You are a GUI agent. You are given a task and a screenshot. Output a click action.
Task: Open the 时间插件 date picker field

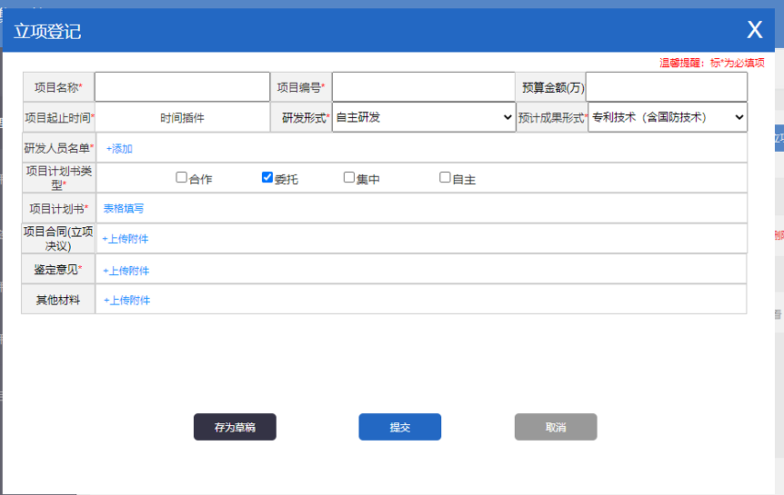[182, 118]
